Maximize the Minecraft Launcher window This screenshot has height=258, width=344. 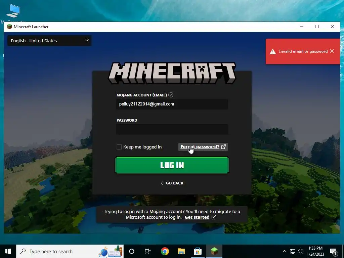pyautogui.click(x=317, y=27)
